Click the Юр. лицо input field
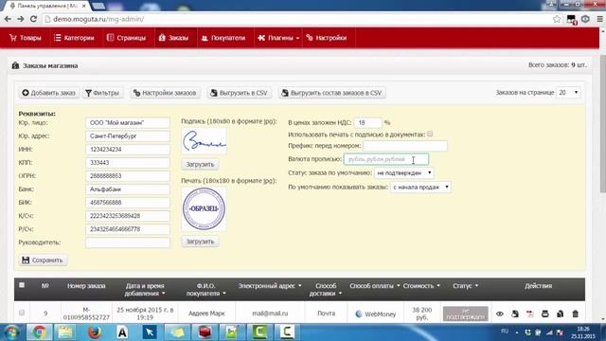This screenshot has height=341, width=606. pyautogui.click(x=128, y=122)
